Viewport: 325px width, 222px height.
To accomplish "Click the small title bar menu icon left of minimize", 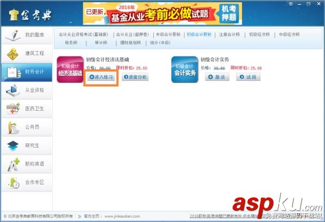I will pos(291,4).
